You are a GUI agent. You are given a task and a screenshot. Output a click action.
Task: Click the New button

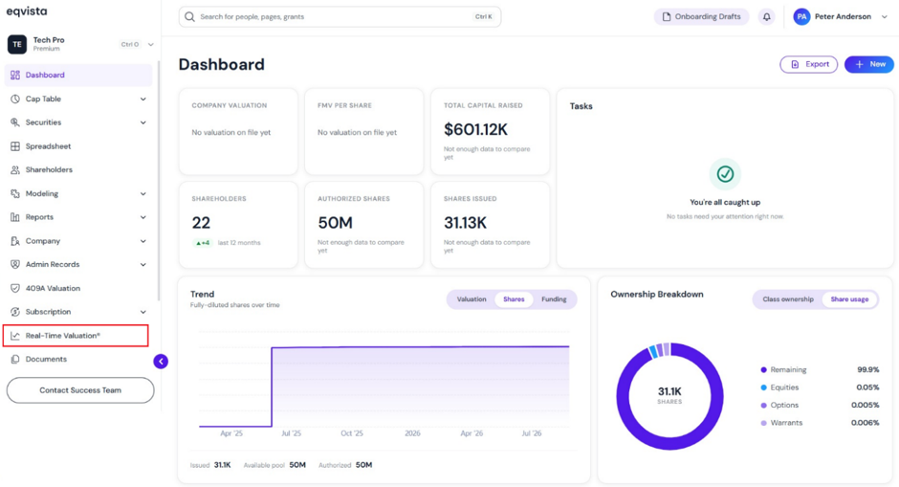click(869, 64)
